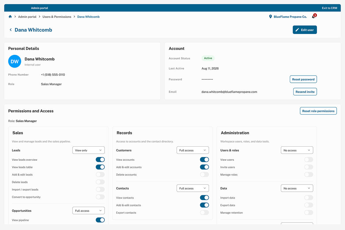
Task: Click the Internal user label
Action: coord(32,65)
